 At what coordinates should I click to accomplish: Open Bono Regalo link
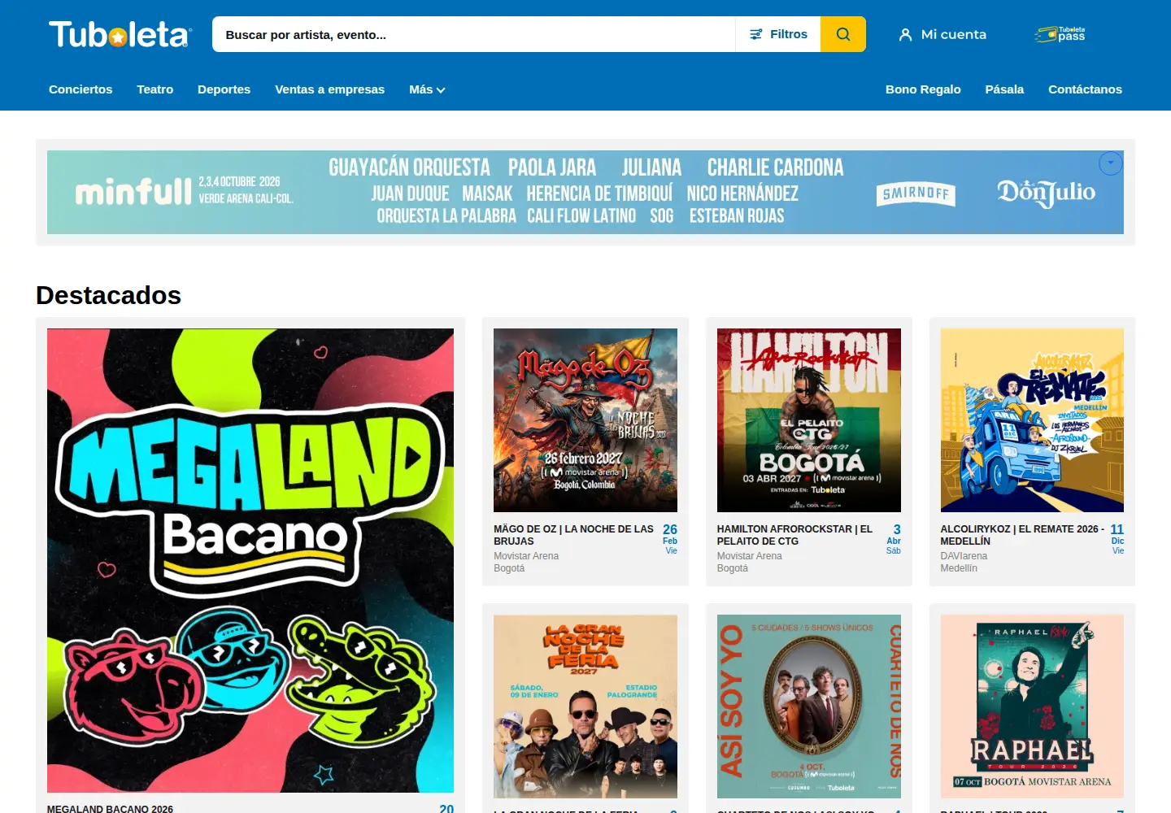coord(923,89)
